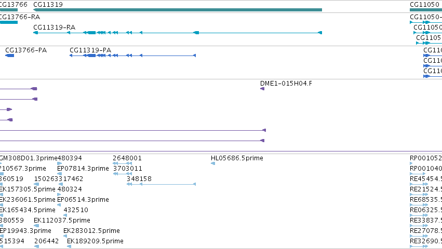Click the 3703011 EST feature

point(122,174)
